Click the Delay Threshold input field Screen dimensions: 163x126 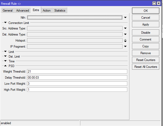tap(77, 78)
